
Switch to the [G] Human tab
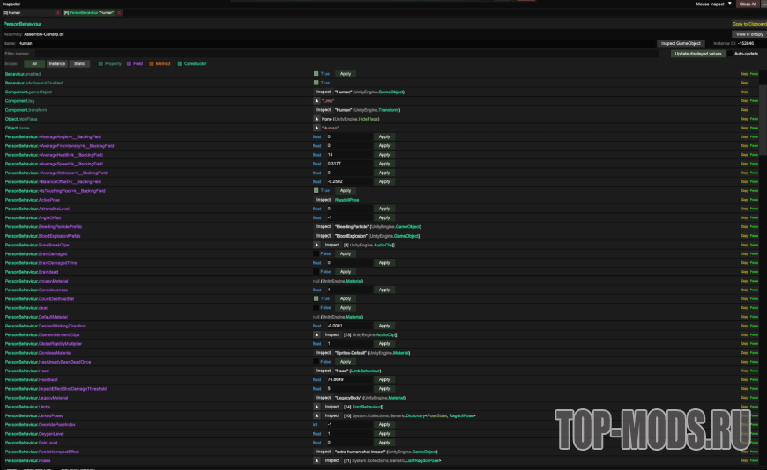point(28,13)
